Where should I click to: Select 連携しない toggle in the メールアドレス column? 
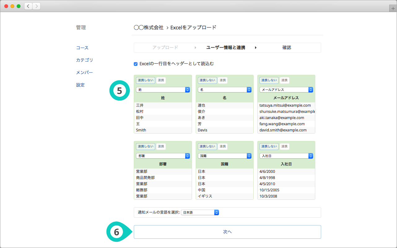coord(269,80)
